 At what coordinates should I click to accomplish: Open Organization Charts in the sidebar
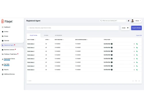pyautogui.click(x=9, y=59)
